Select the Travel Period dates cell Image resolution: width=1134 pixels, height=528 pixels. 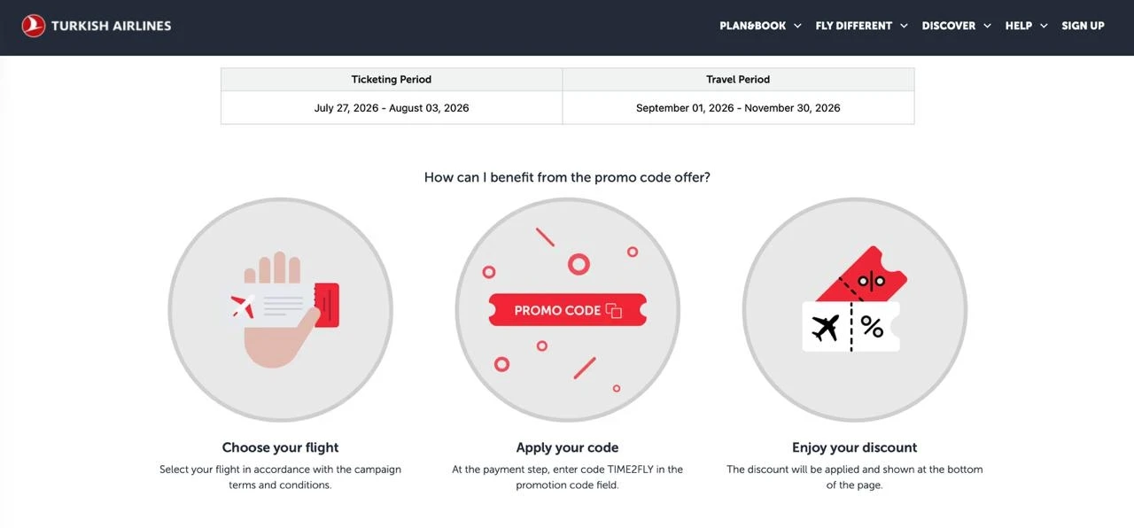point(738,107)
